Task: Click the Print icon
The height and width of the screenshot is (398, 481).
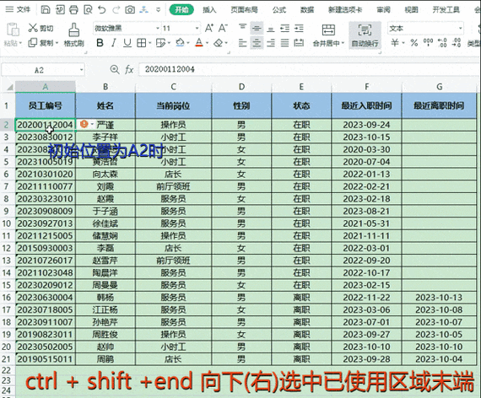Action: (x=73, y=10)
